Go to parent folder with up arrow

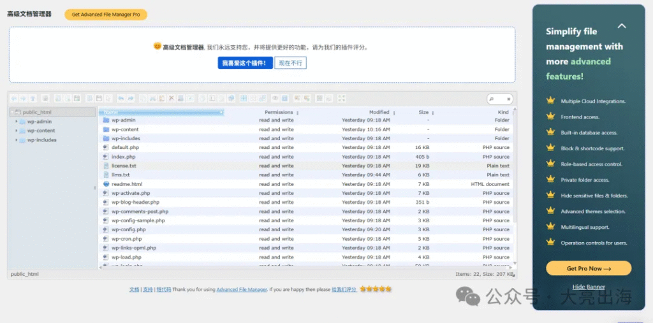(x=33, y=99)
